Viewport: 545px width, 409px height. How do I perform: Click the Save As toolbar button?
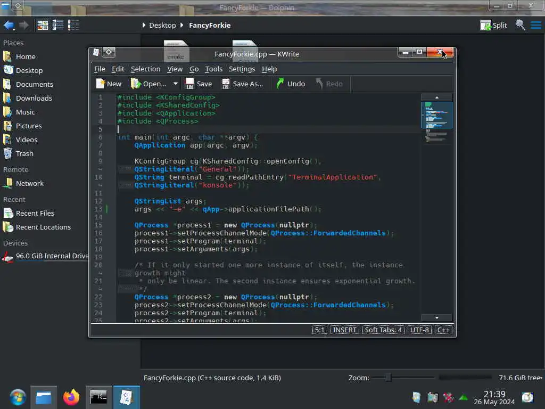[x=243, y=84]
